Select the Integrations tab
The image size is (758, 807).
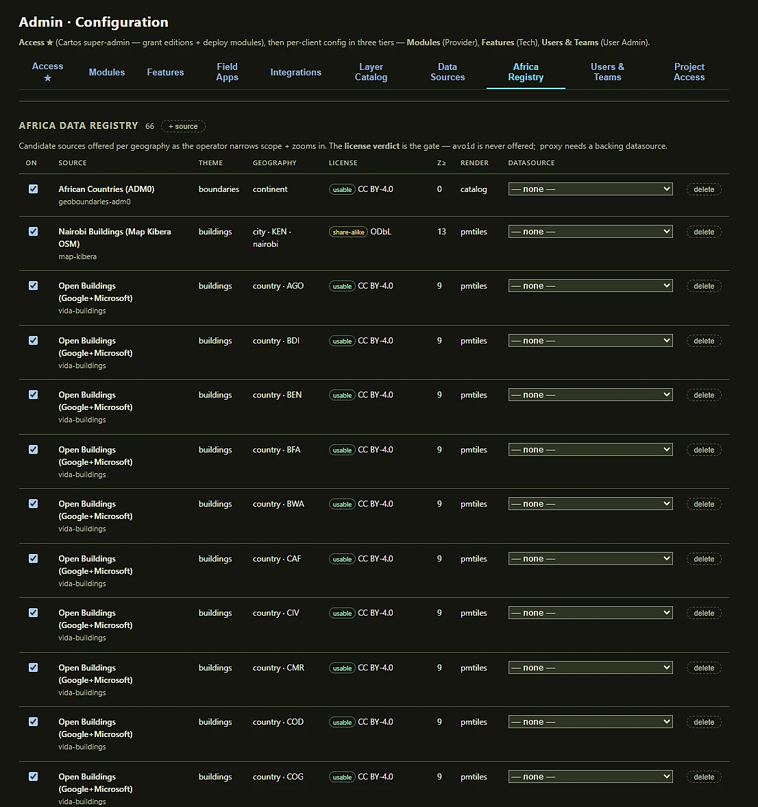296,72
